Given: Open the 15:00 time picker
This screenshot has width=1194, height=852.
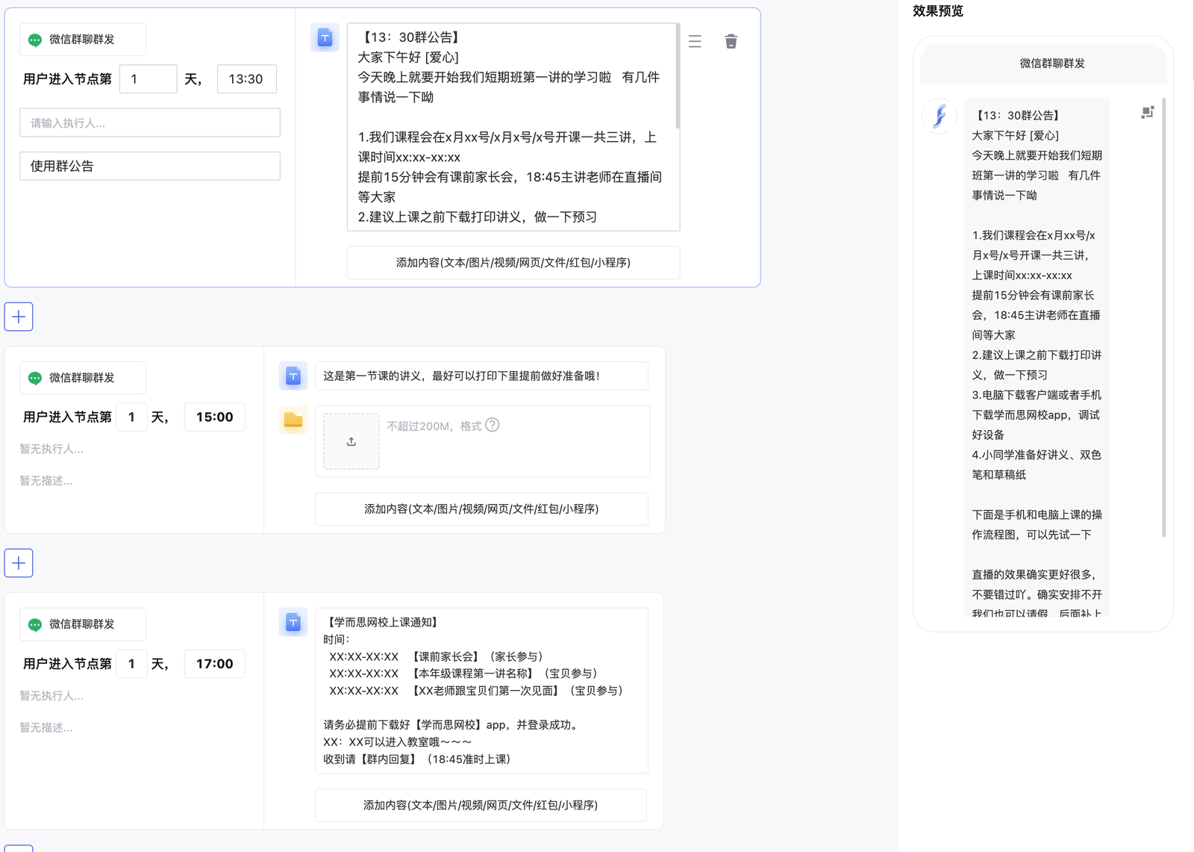Looking at the screenshot, I should pyautogui.click(x=214, y=417).
